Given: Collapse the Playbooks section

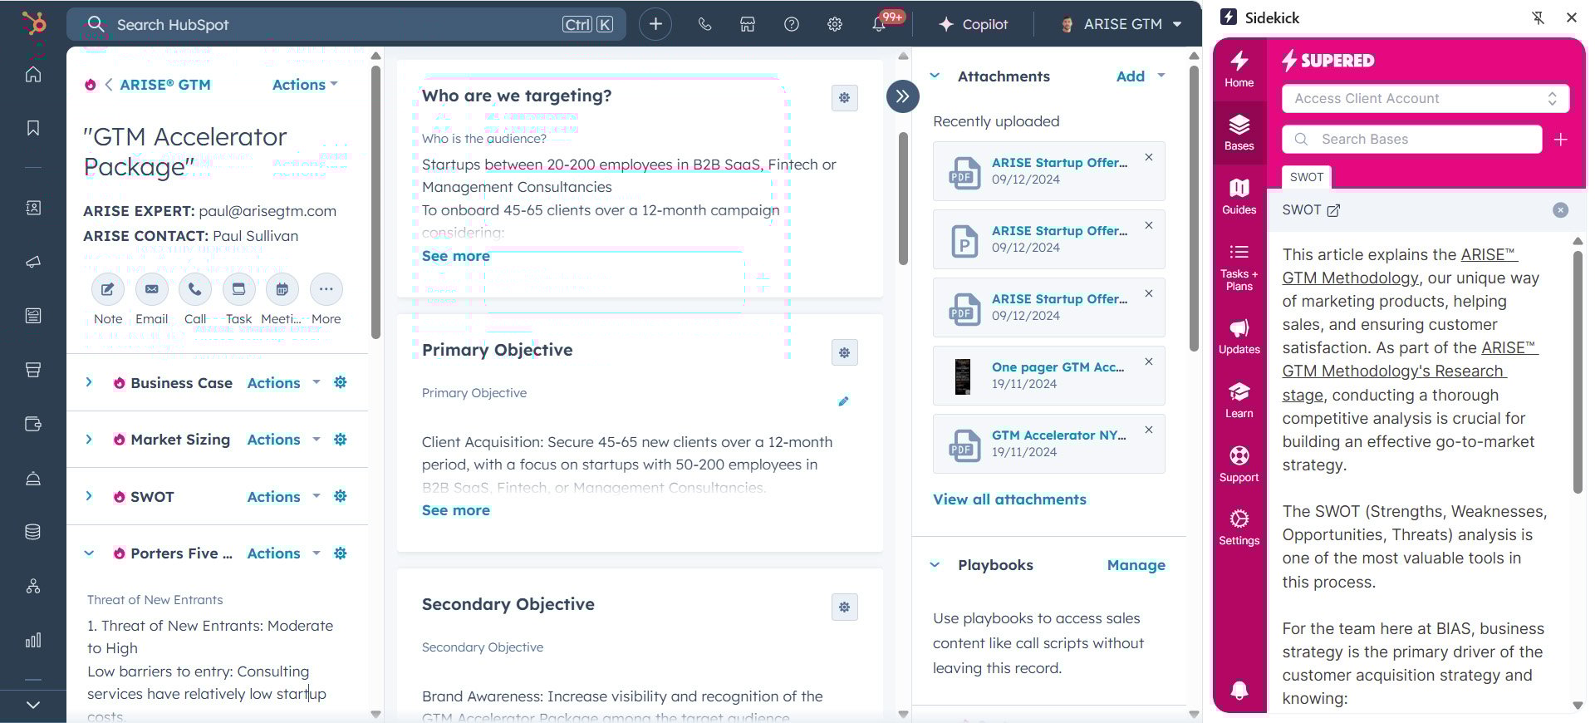Looking at the screenshot, I should tap(935, 565).
